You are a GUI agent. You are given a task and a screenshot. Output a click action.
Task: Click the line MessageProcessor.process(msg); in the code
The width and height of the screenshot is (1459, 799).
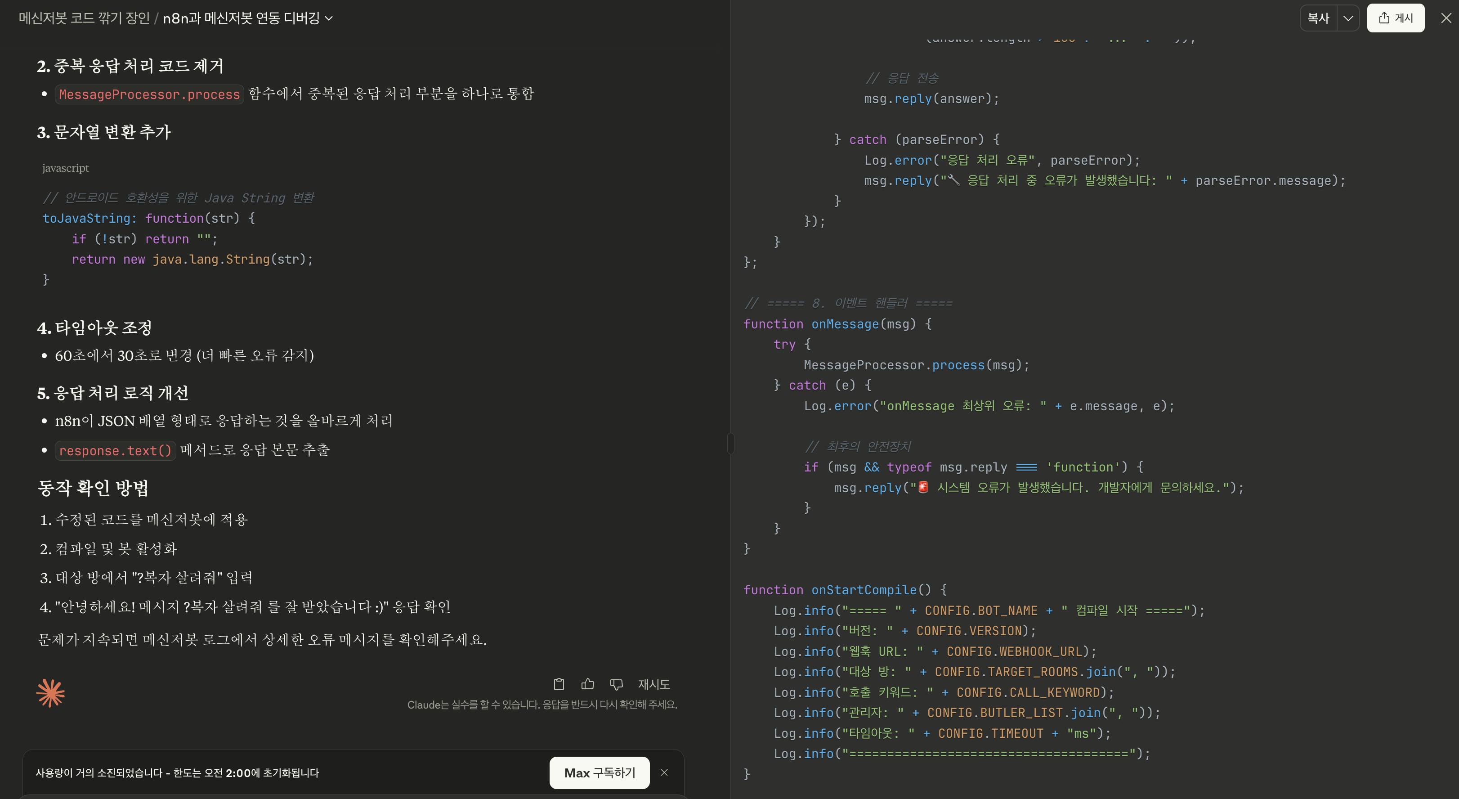917,365
